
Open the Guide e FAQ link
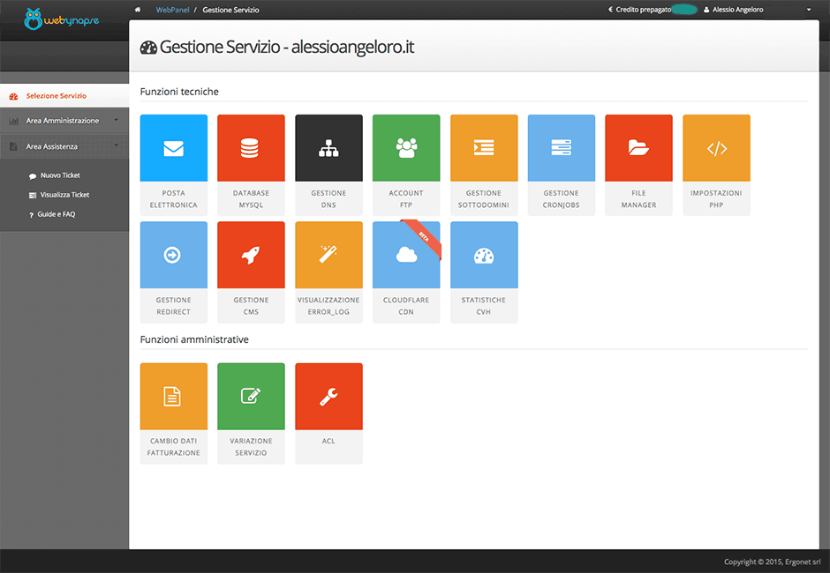pos(56,214)
